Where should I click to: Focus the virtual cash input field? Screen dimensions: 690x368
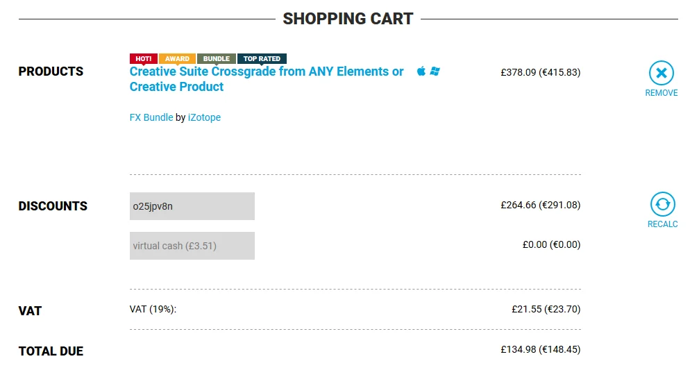[x=192, y=246]
